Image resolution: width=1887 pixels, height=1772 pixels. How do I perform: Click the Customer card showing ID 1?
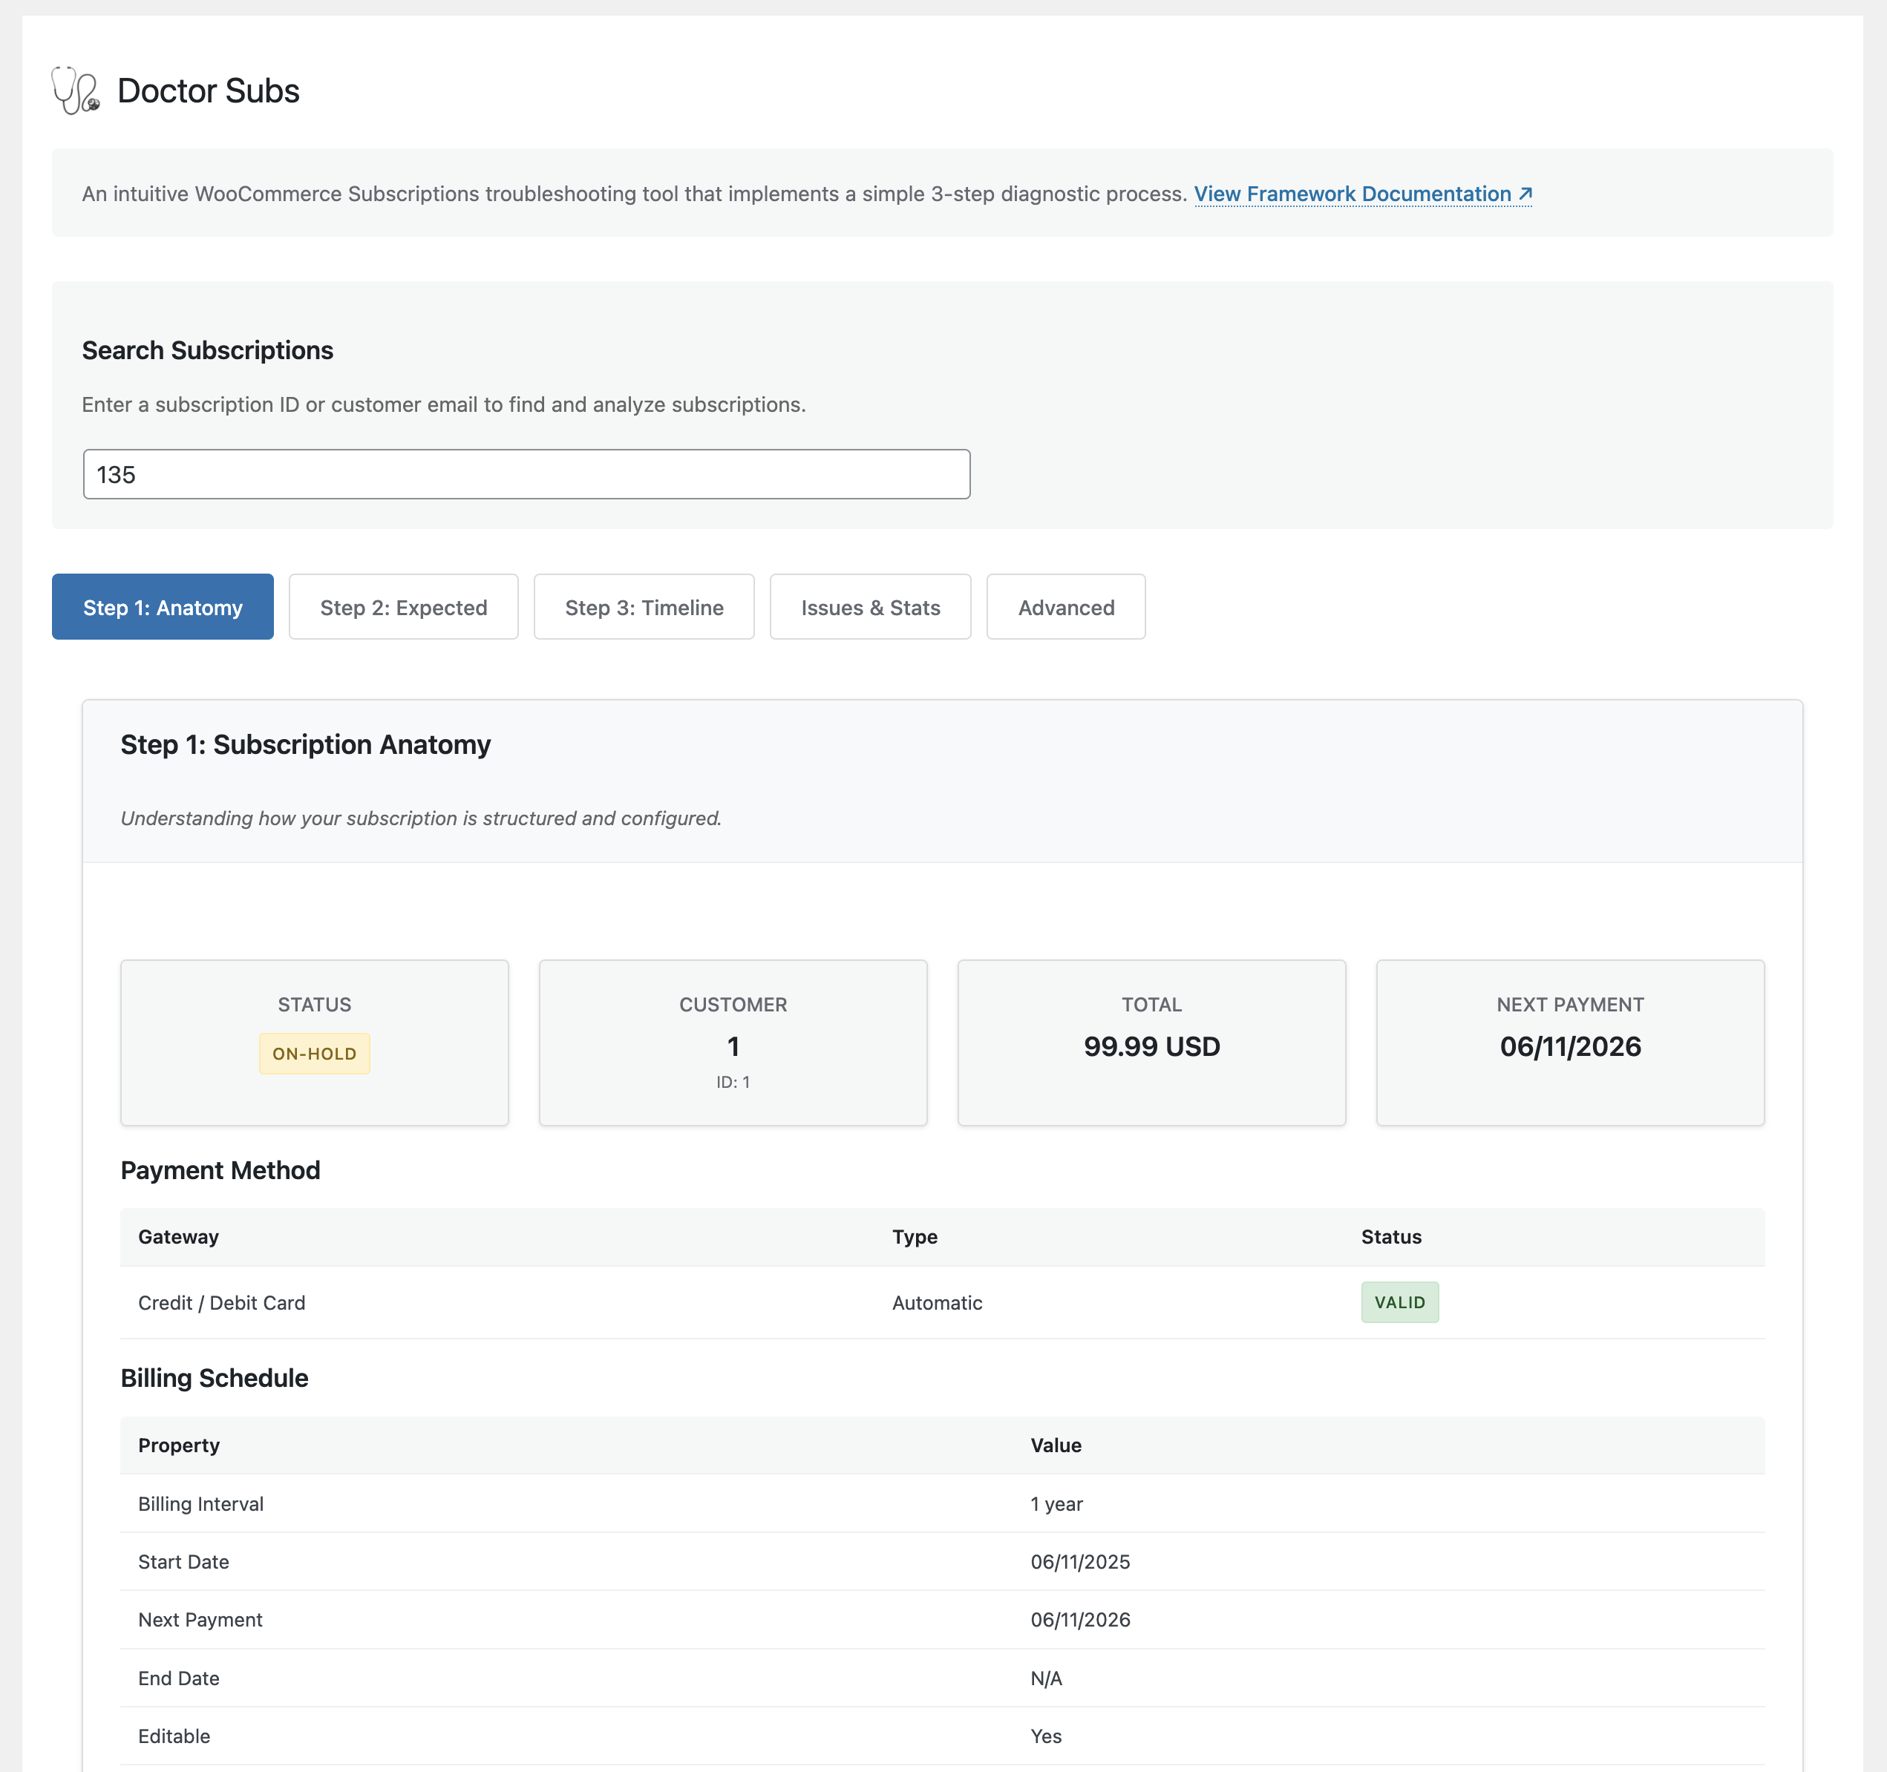tap(733, 1043)
